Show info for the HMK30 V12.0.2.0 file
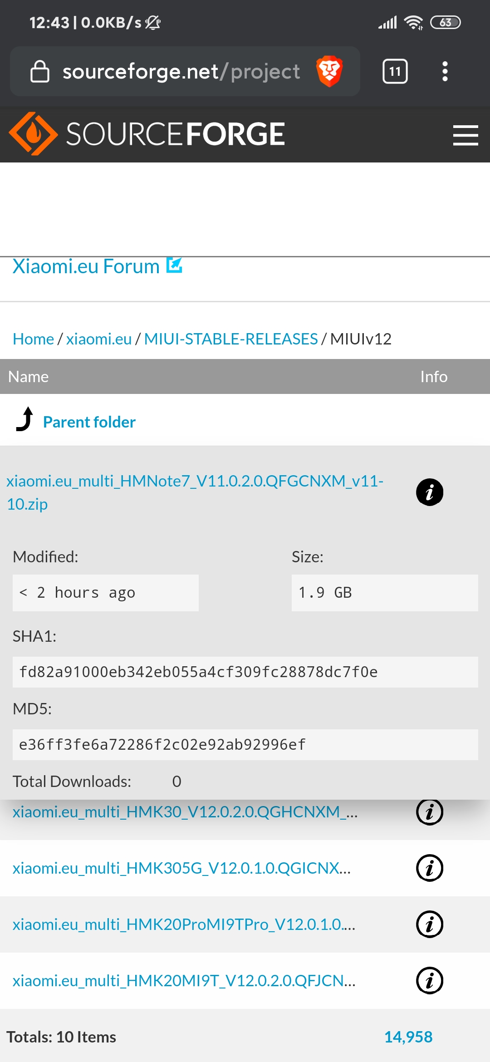Image resolution: width=490 pixels, height=1062 pixels. 429,812
